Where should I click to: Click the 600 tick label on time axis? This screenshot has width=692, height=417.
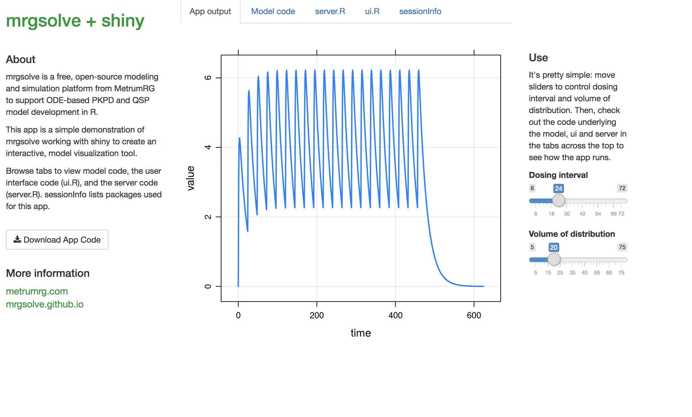coord(474,315)
